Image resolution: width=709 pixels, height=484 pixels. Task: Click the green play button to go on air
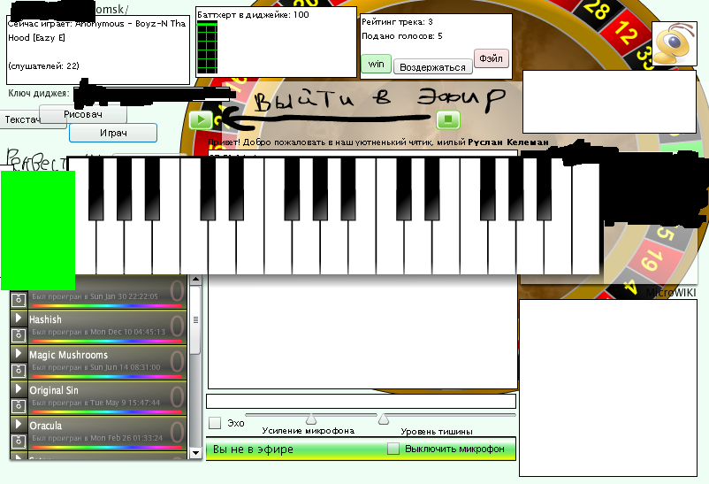point(201,120)
